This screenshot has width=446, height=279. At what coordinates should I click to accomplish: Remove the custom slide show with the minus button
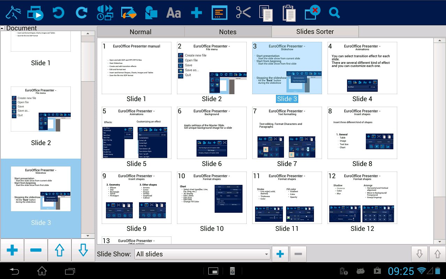298,254
